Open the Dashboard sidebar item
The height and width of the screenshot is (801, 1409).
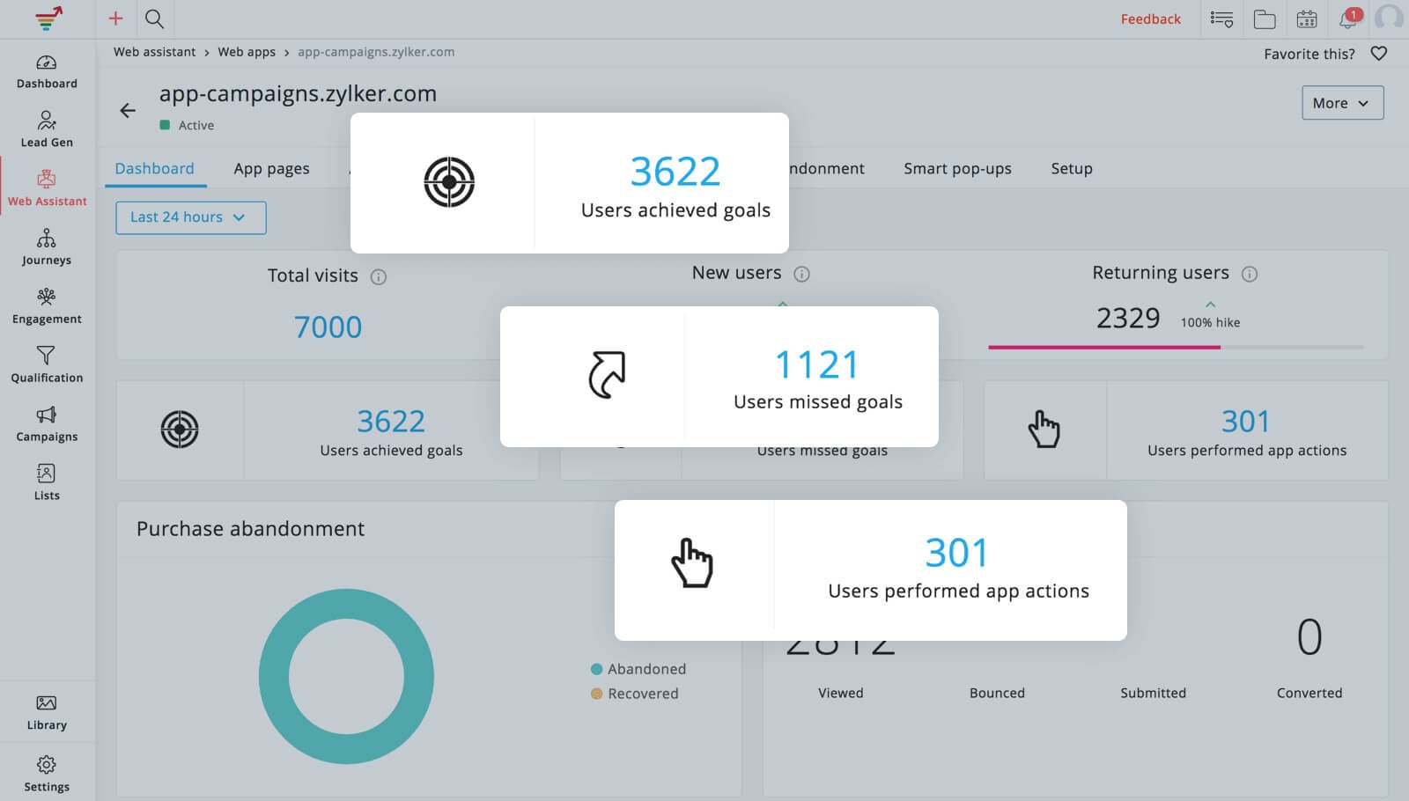point(47,71)
